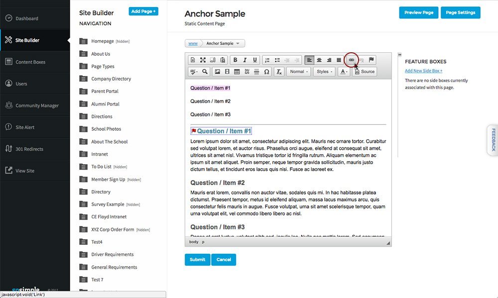Click the Add New Side Box link

(423, 71)
